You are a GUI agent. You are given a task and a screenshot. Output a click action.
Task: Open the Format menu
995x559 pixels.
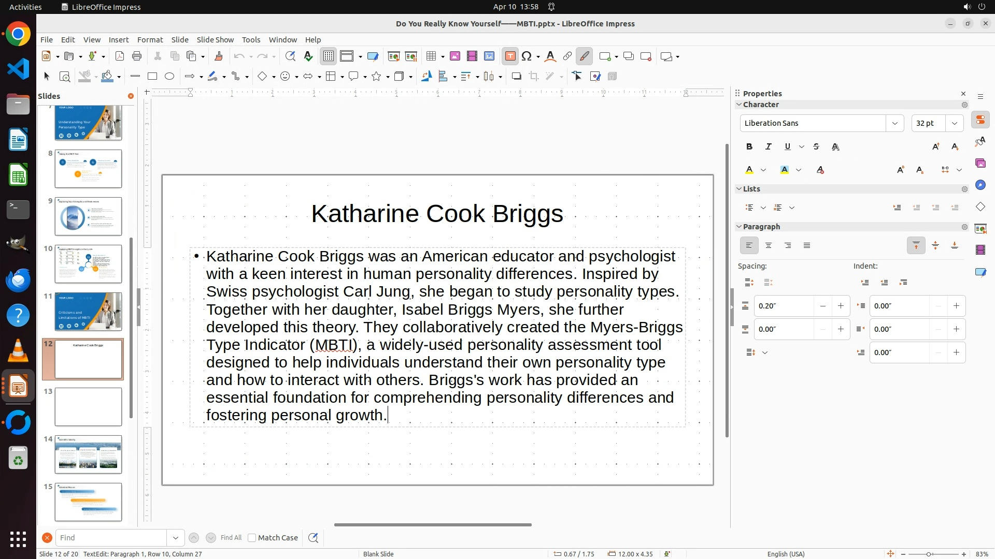150,40
